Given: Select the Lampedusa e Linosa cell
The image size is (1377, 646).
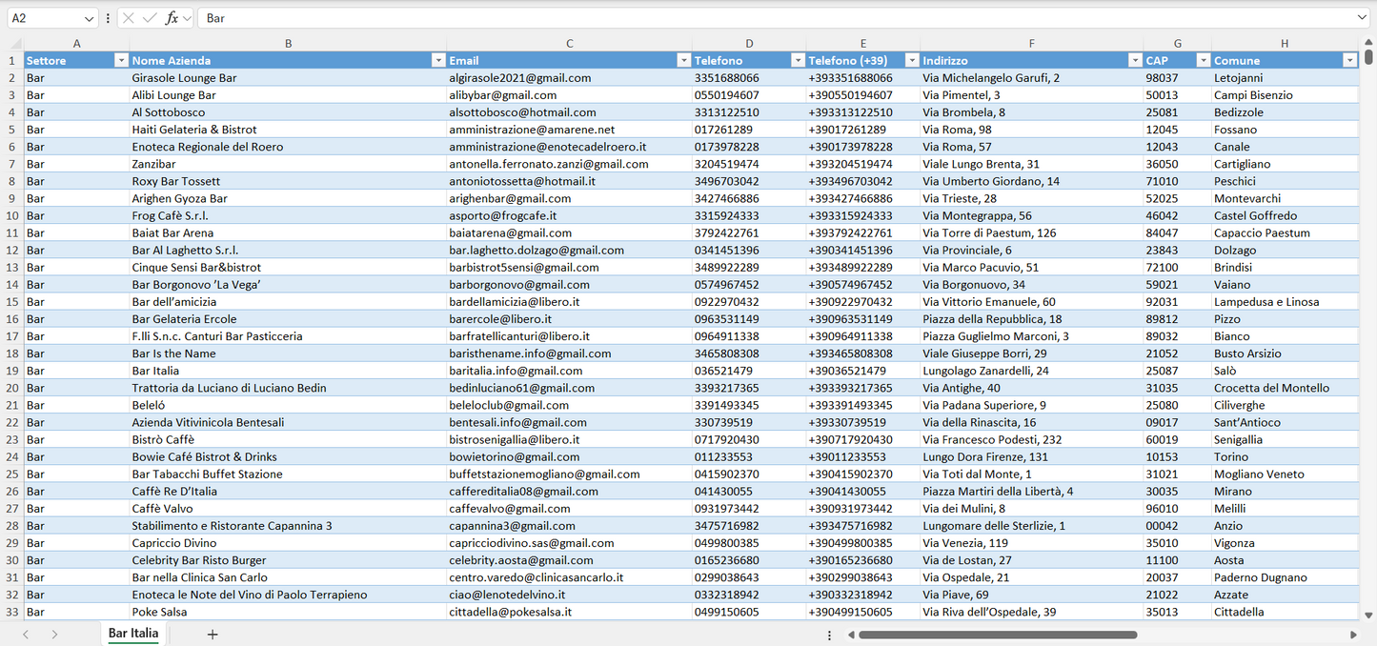Looking at the screenshot, I should (1285, 302).
